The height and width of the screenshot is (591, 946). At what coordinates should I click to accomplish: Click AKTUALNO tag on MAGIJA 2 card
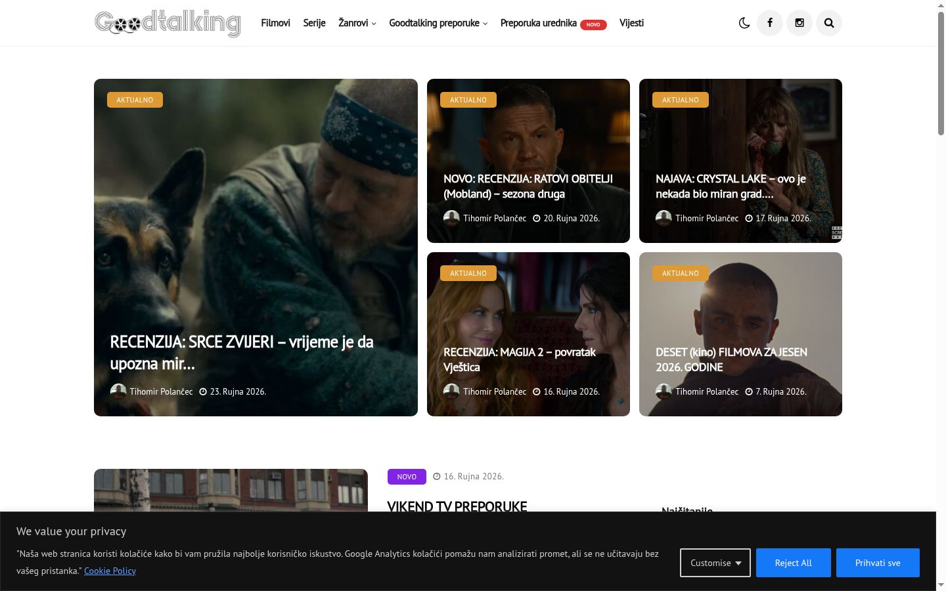(468, 273)
